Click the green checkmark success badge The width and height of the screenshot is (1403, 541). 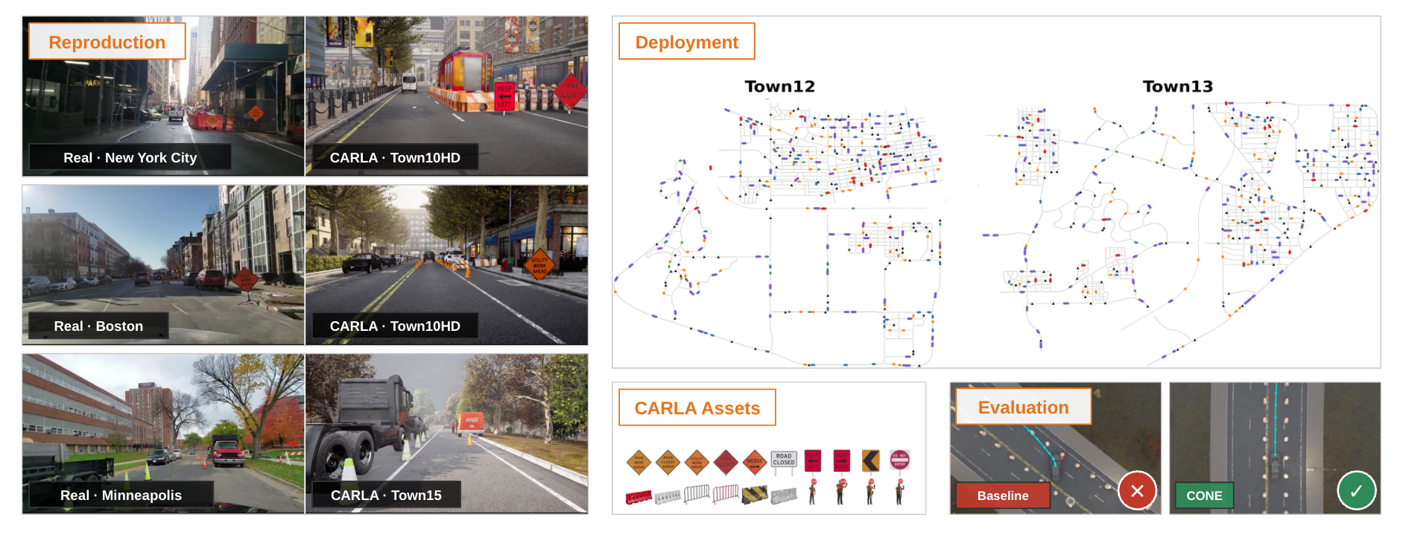(x=1357, y=490)
